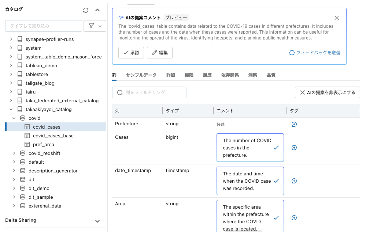Add a tag to the Prefecture column
This screenshot has height=232, width=366.
tap(294, 124)
